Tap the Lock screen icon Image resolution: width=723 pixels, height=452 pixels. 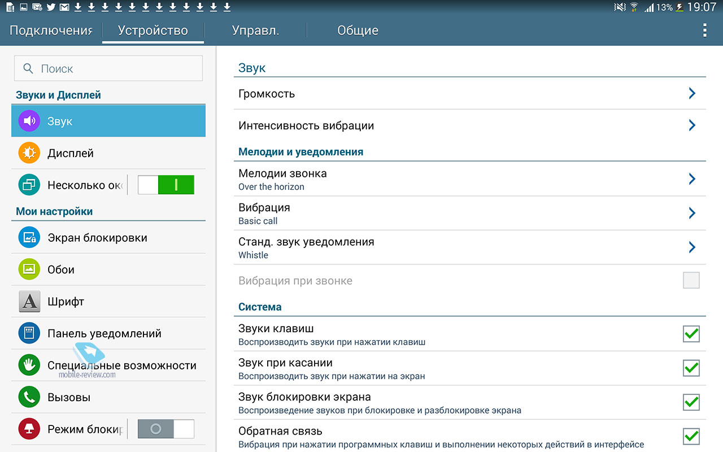pos(29,237)
